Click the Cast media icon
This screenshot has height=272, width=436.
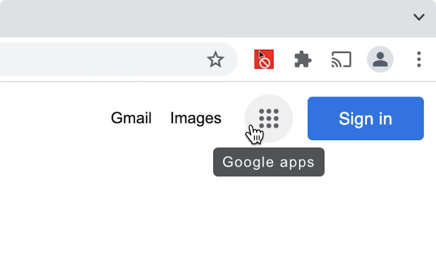pyautogui.click(x=341, y=60)
